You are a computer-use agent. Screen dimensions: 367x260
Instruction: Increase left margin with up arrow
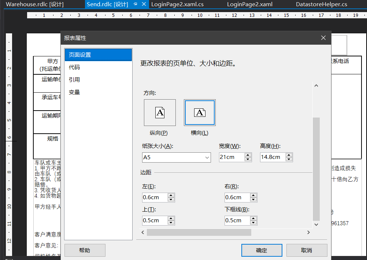tap(171, 195)
